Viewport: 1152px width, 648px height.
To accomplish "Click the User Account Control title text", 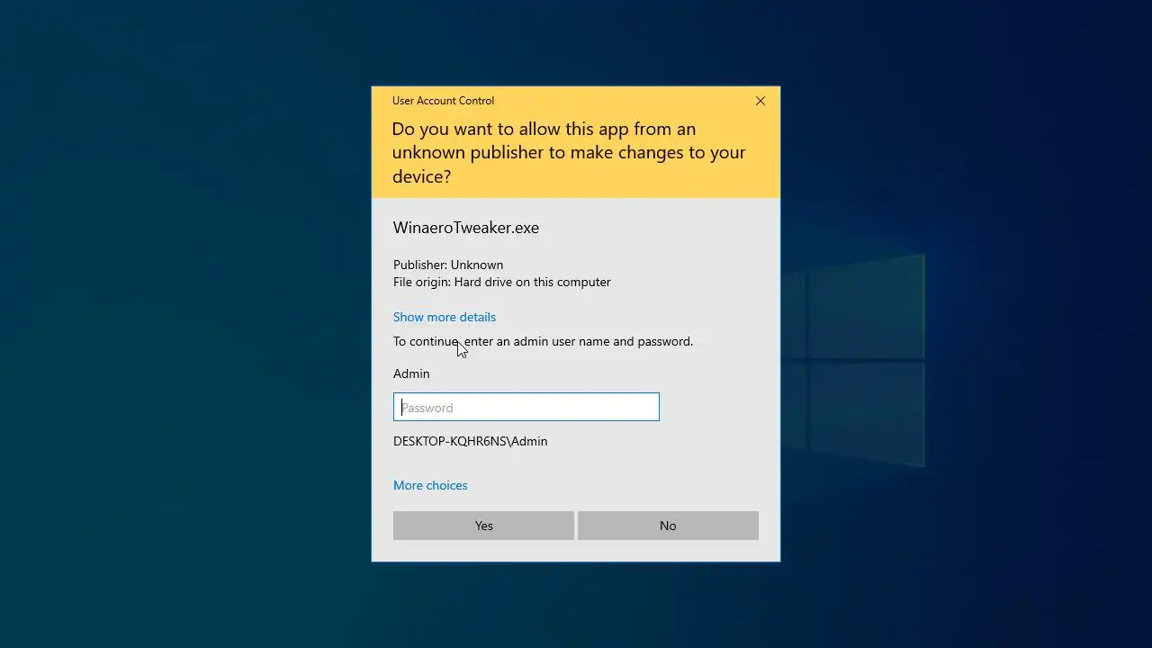I will tap(443, 101).
